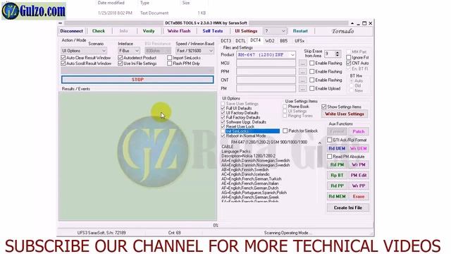Browse for PM file with ... button
The width and height of the screenshot is (451, 254).
tap(302, 88)
